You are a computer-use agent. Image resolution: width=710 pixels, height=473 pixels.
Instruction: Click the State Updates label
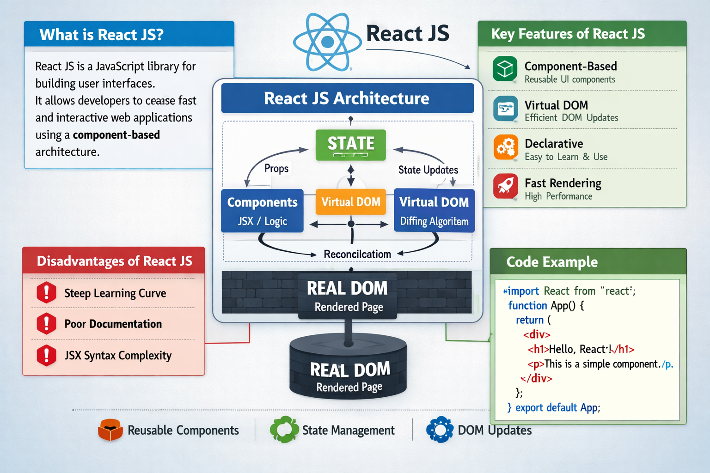coord(428,170)
